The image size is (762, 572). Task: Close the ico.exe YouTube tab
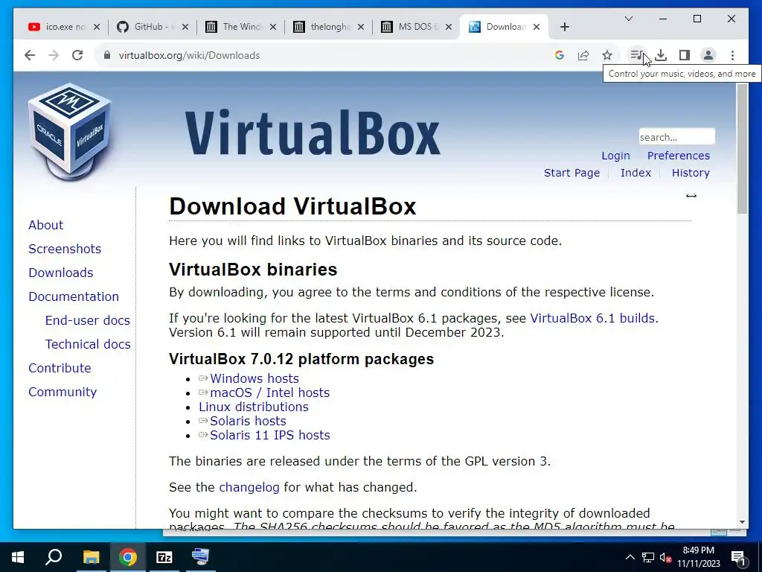point(97,27)
